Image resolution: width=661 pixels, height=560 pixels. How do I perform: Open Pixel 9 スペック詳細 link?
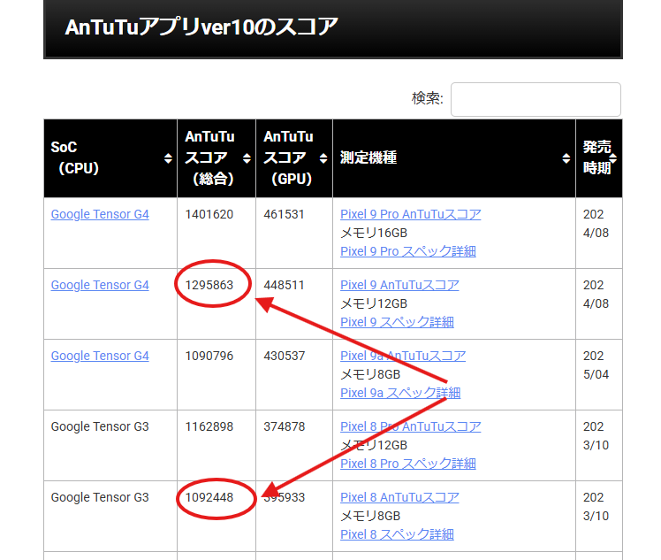point(397,322)
